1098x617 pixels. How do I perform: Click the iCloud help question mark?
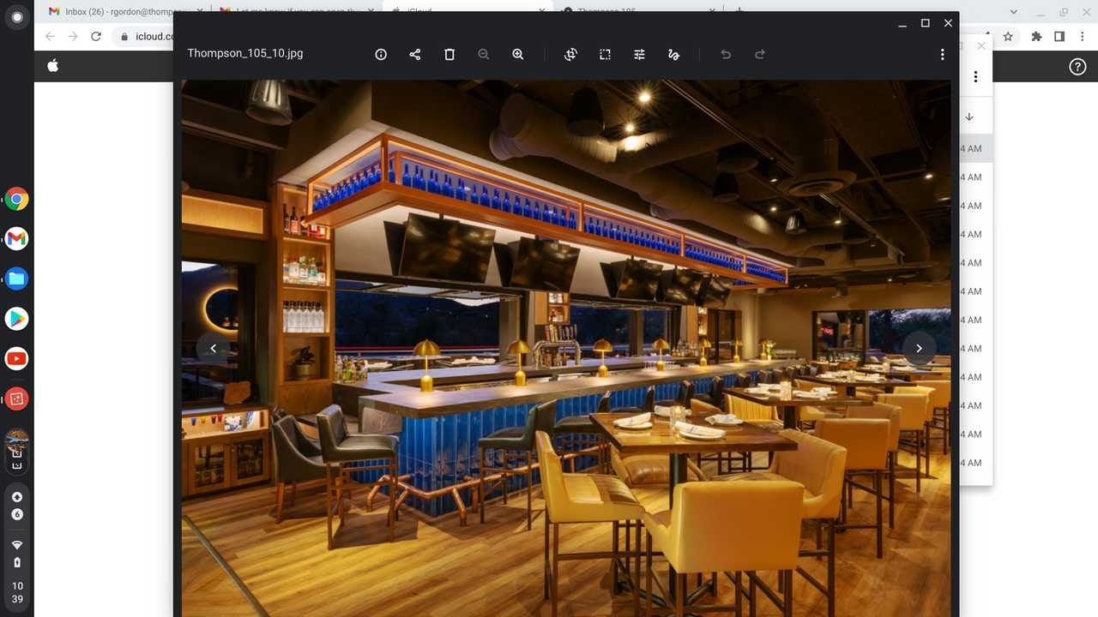1077,67
